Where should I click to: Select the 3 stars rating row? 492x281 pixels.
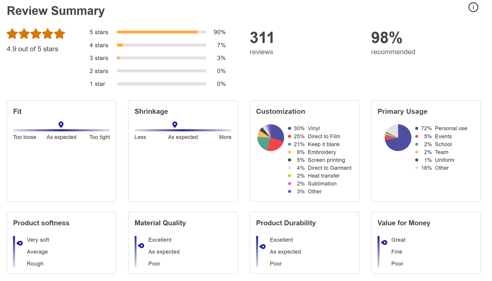tap(161, 58)
